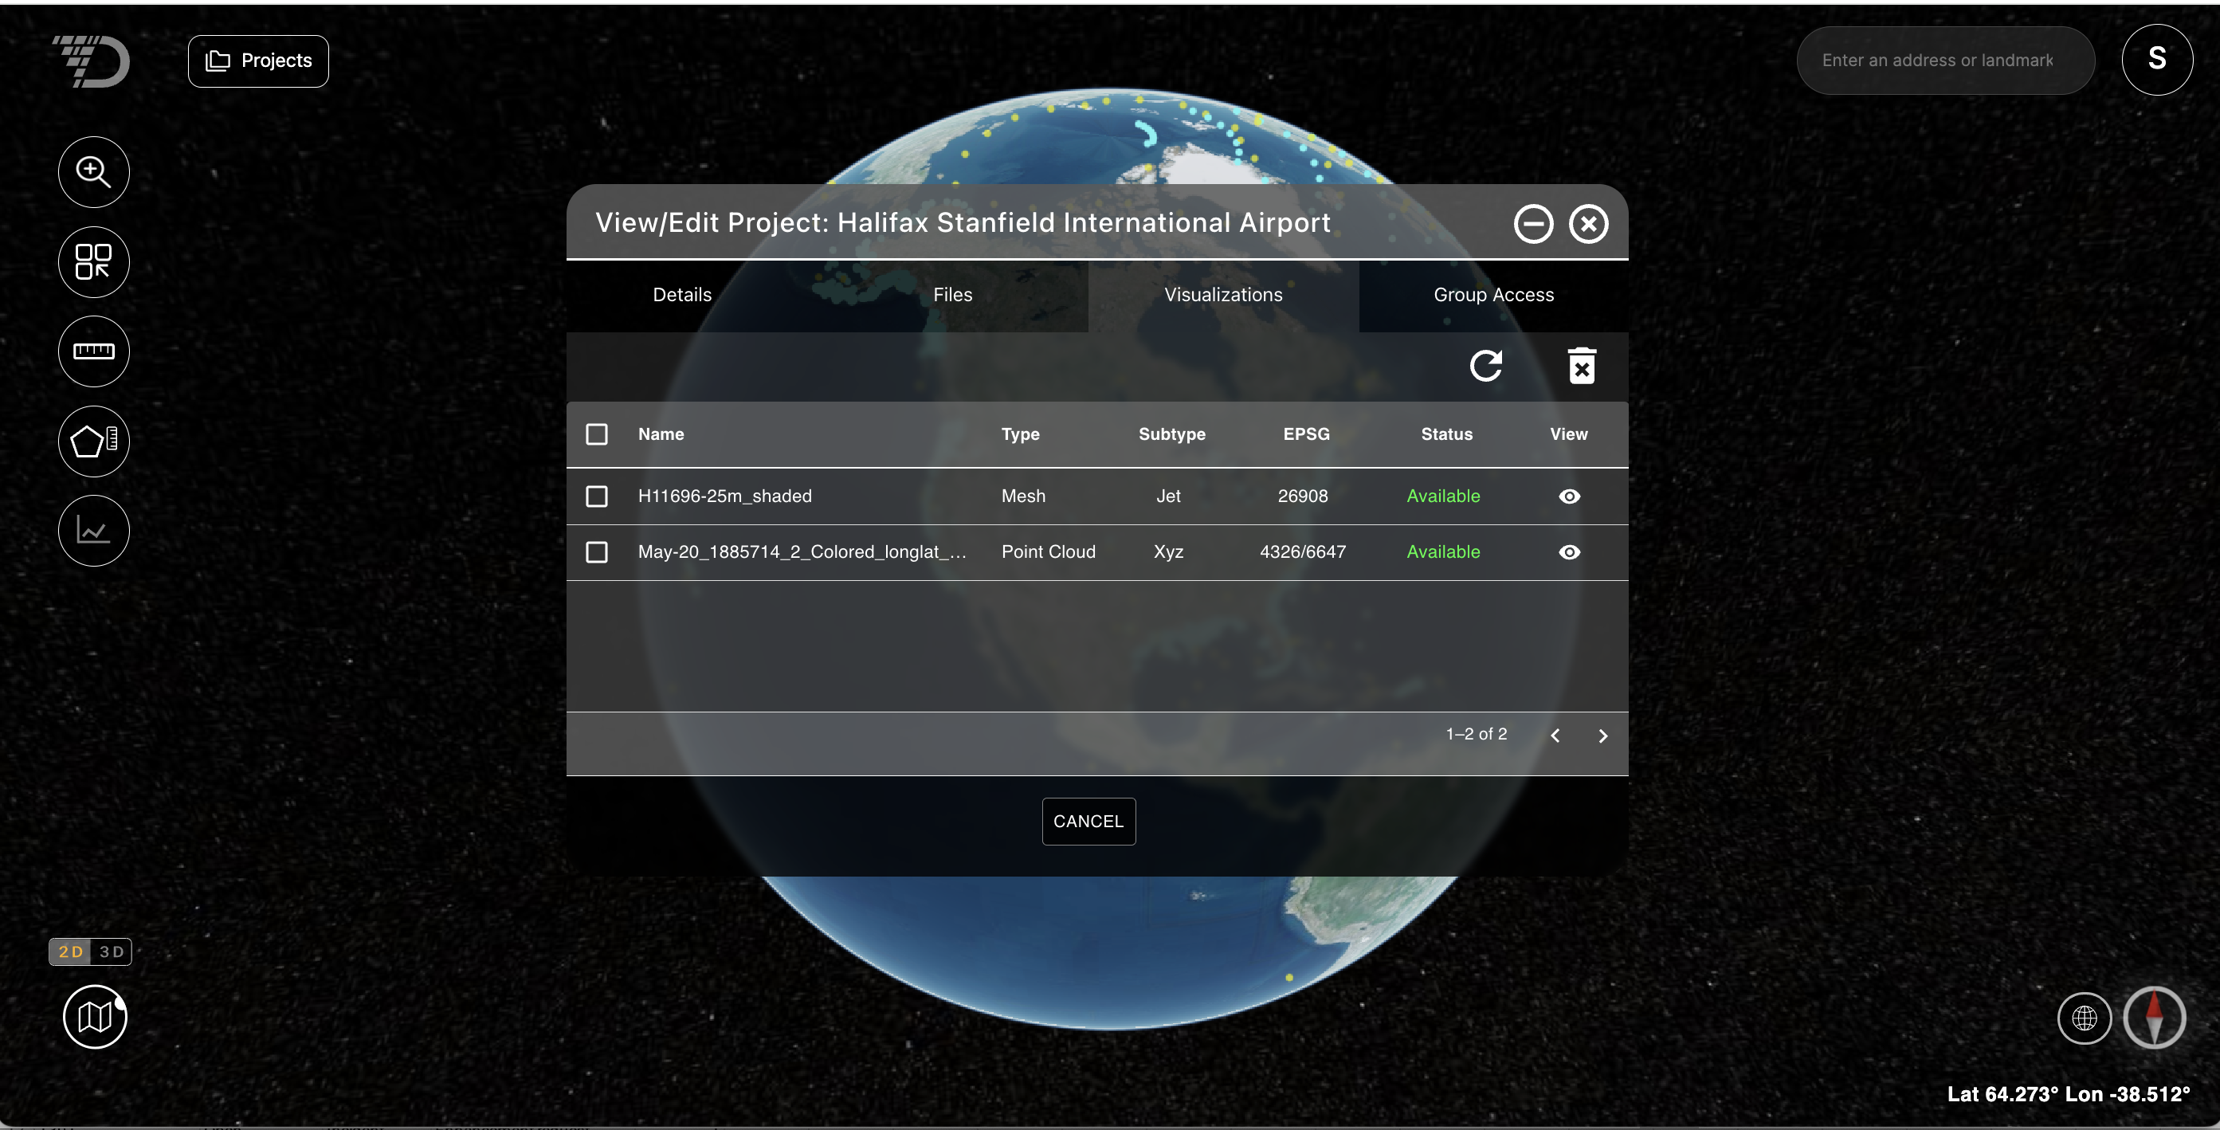
Task: Click the Type column header
Action: click(1021, 434)
